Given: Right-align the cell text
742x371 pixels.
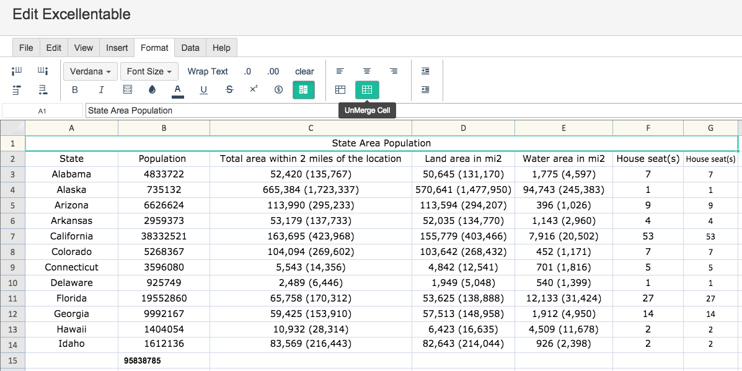Looking at the screenshot, I should point(394,71).
